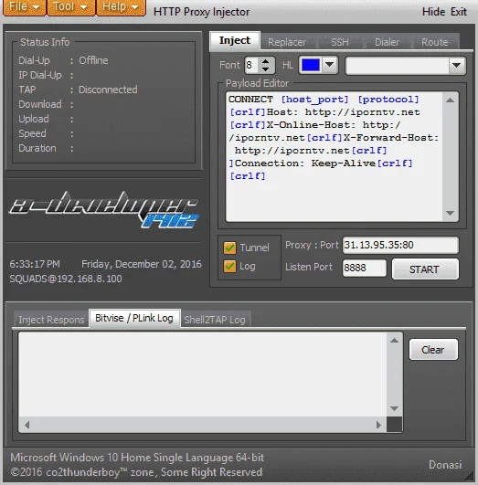Click log area scroll left arrow
Image resolution: width=478 pixels, height=485 pixels.
click(x=27, y=425)
